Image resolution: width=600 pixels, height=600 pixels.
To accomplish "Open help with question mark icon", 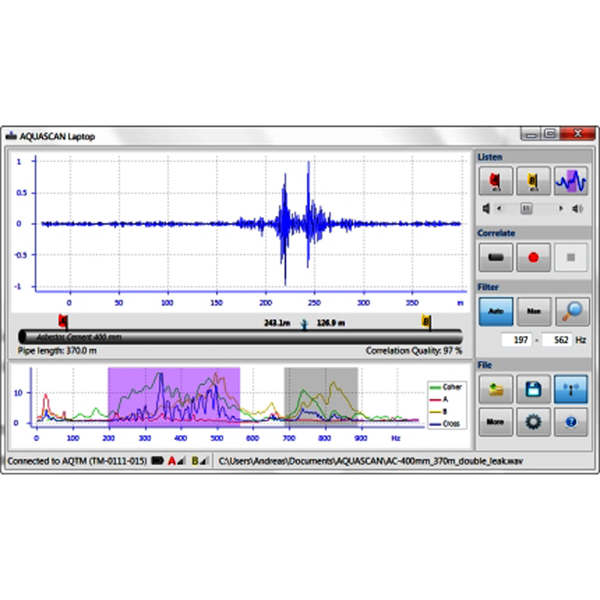I will [x=571, y=422].
